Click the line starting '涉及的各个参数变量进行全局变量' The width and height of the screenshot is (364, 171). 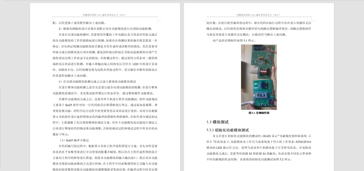tap(105, 152)
